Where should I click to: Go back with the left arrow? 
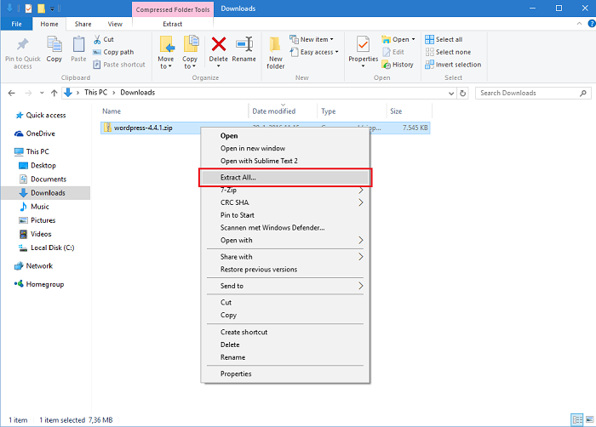pyautogui.click(x=11, y=93)
